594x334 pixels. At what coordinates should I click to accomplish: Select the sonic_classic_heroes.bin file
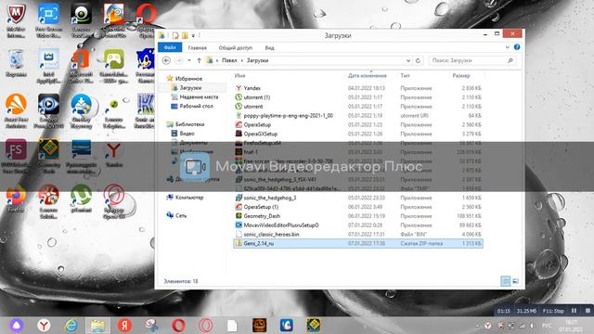(358, 235)
